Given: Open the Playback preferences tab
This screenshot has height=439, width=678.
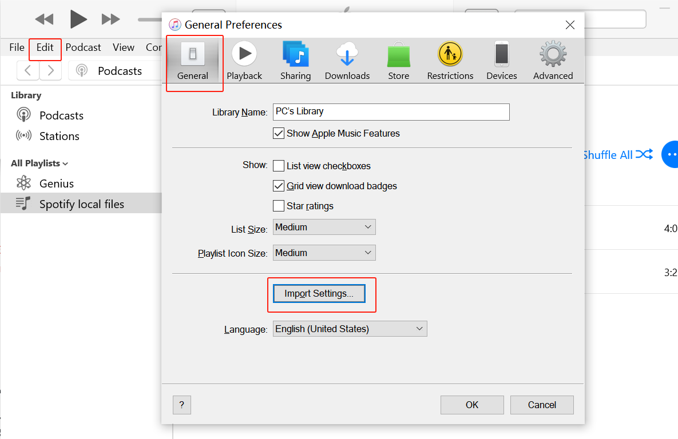Looking at the screenshot, I should (x=244, y=61).
